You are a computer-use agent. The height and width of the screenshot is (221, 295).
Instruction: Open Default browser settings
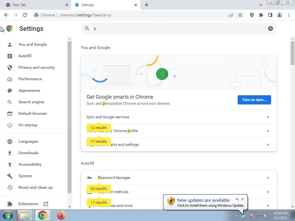(33, 113)
